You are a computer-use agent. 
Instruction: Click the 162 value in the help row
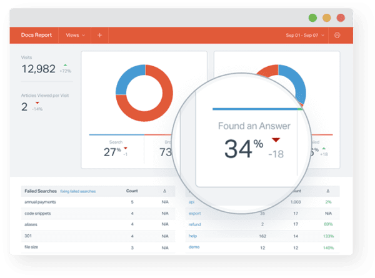pyautogui.click(x=262, y=236)
